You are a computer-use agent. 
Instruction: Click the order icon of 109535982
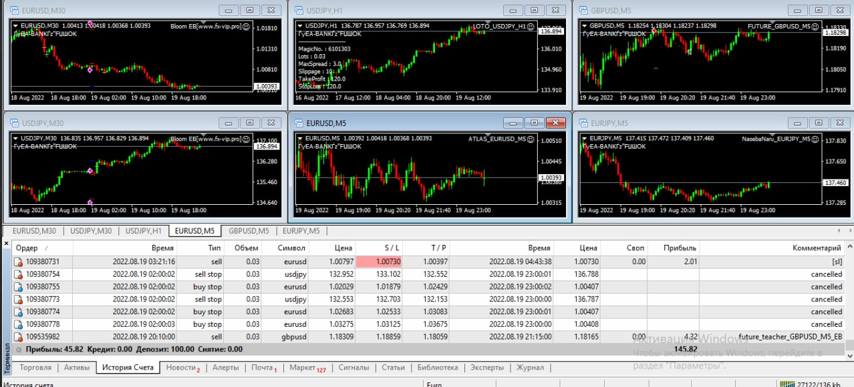[19, 337]
